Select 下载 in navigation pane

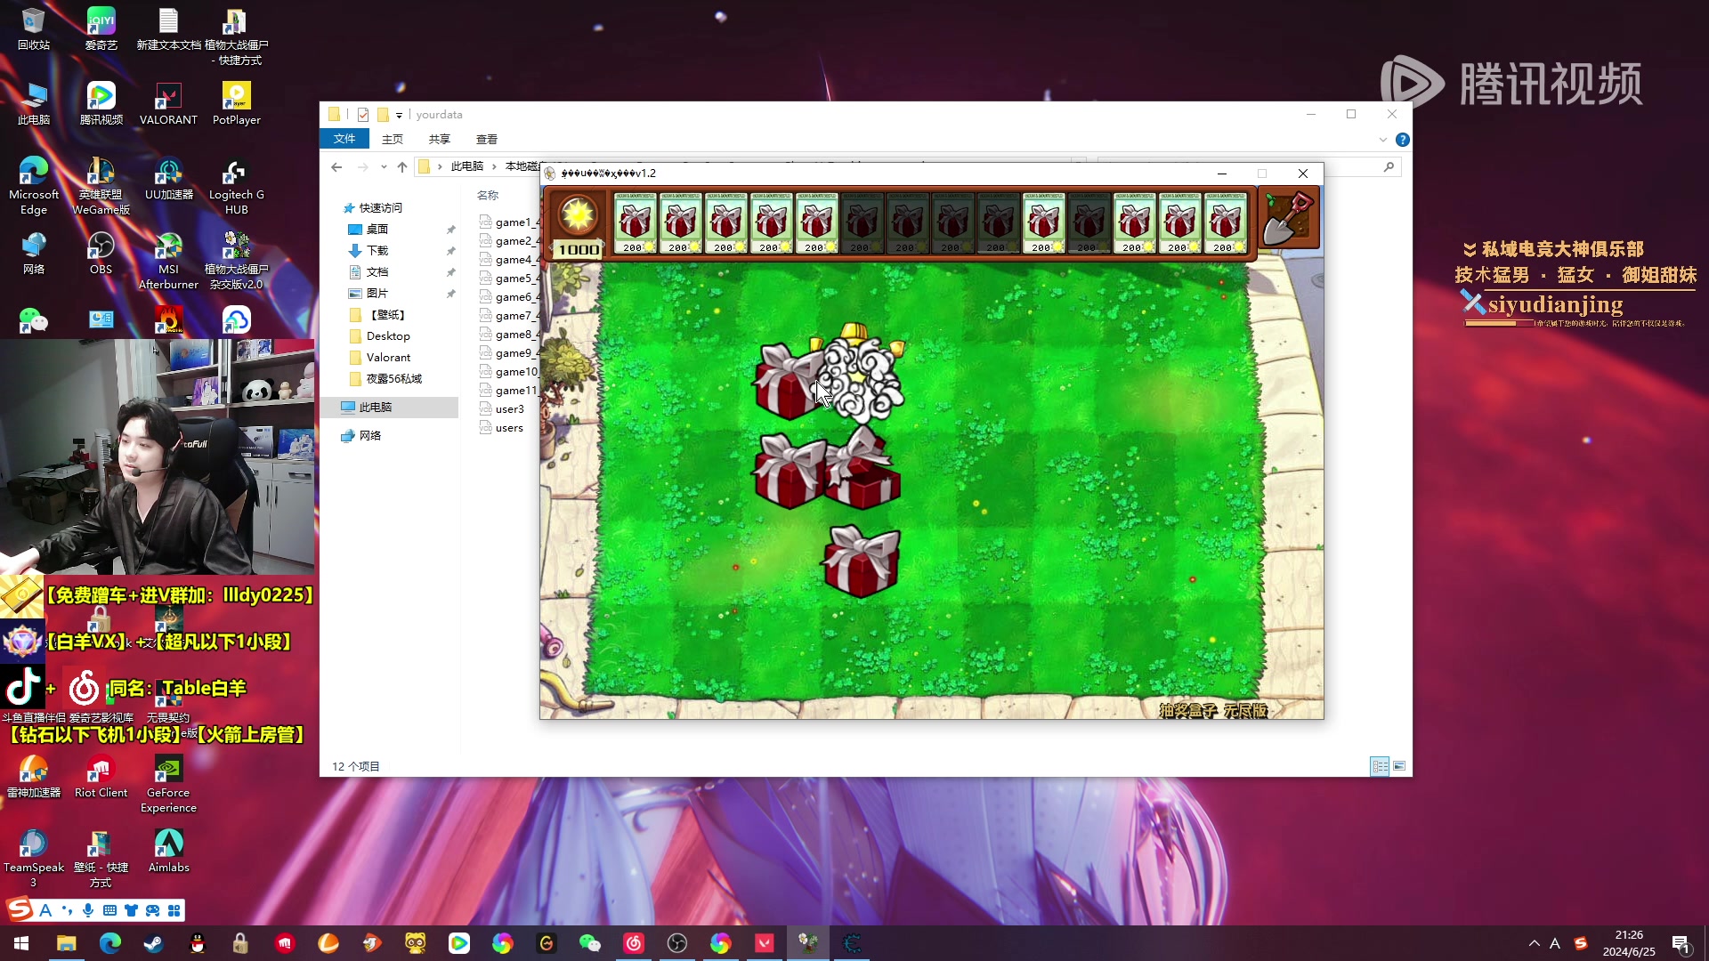click(x=377, y=250)
